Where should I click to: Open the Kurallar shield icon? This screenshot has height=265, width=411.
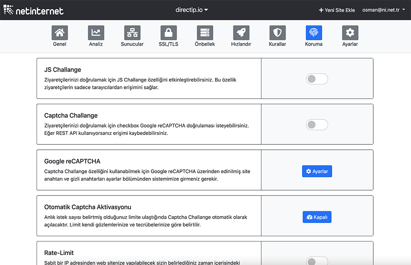[277, 33]
